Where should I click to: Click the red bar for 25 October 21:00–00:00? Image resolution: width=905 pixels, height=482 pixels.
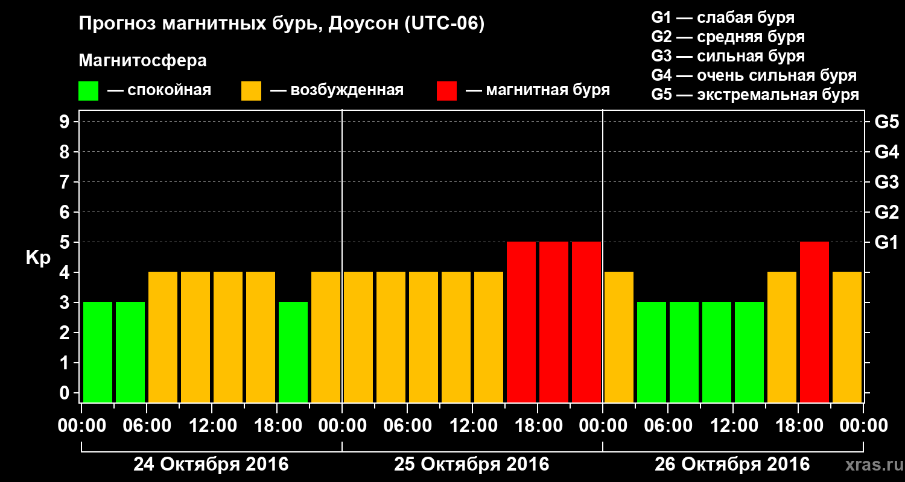tap(586, 322)
